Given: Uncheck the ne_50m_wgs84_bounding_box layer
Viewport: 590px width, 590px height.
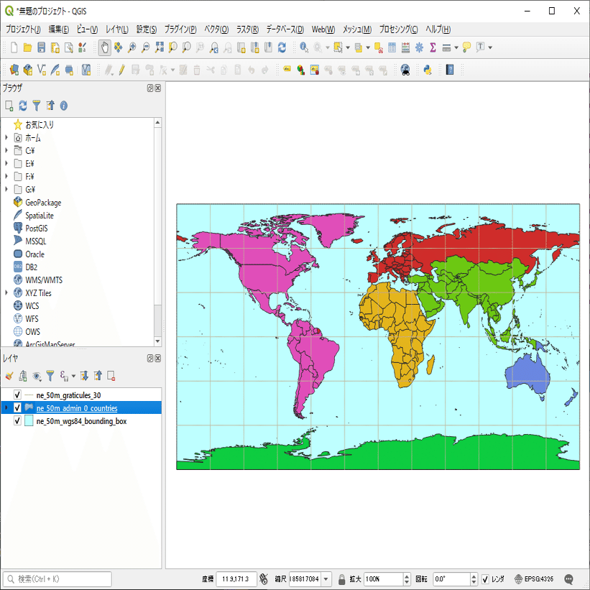Looking at the screenshot, I should click(17, 420).
